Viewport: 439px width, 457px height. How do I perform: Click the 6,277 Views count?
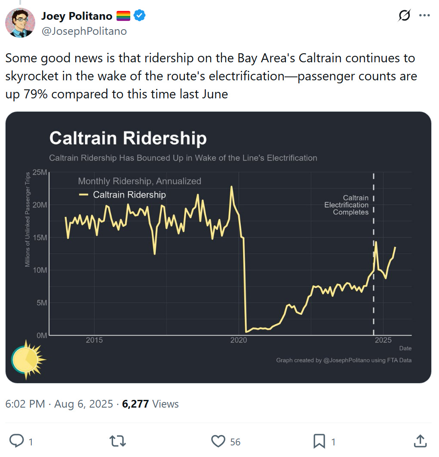(150, 404)
